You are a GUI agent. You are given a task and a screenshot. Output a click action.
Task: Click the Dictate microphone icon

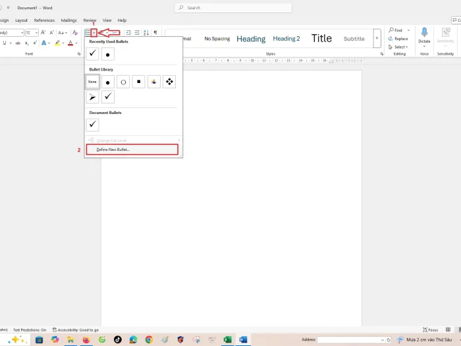[x=424, y=32]
